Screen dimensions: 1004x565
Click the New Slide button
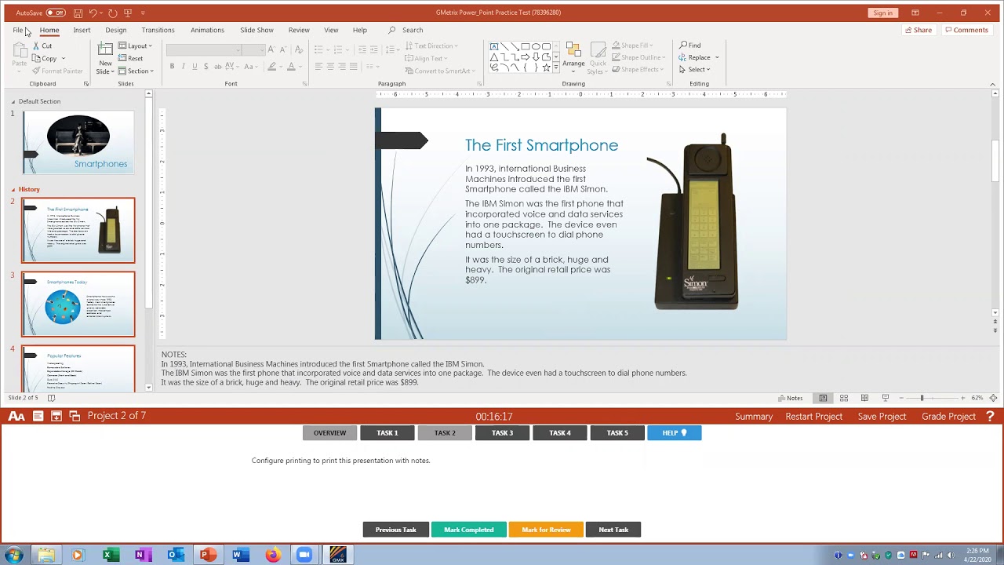pyautogui.click(x=105, y=58)
